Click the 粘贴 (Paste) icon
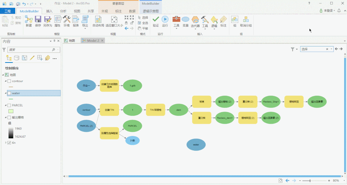 (x=5, y=20)
